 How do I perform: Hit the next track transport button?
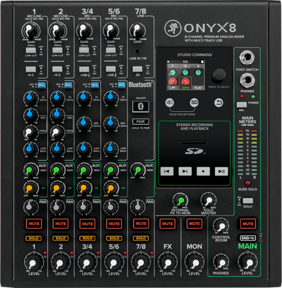tap(185, 171)
